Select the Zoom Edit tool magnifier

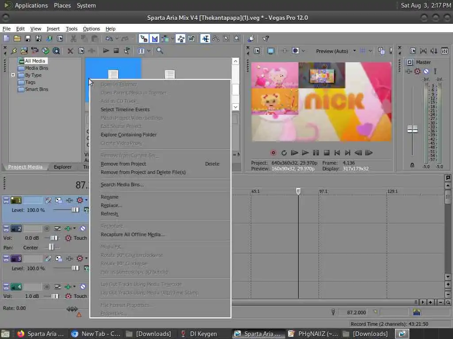coord(237,38)
